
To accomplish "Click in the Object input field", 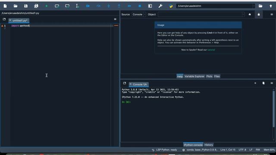I will point(200,14).
